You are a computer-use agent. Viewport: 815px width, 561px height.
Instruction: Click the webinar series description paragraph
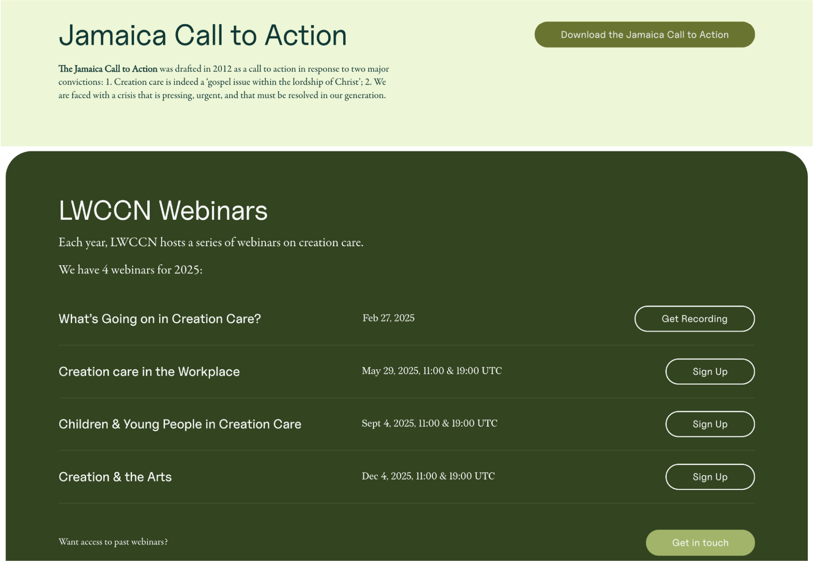211,242
